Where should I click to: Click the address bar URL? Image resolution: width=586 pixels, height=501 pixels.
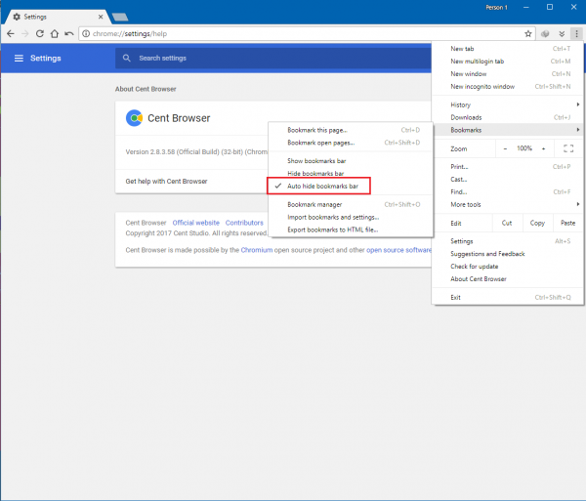click(130, 33)
